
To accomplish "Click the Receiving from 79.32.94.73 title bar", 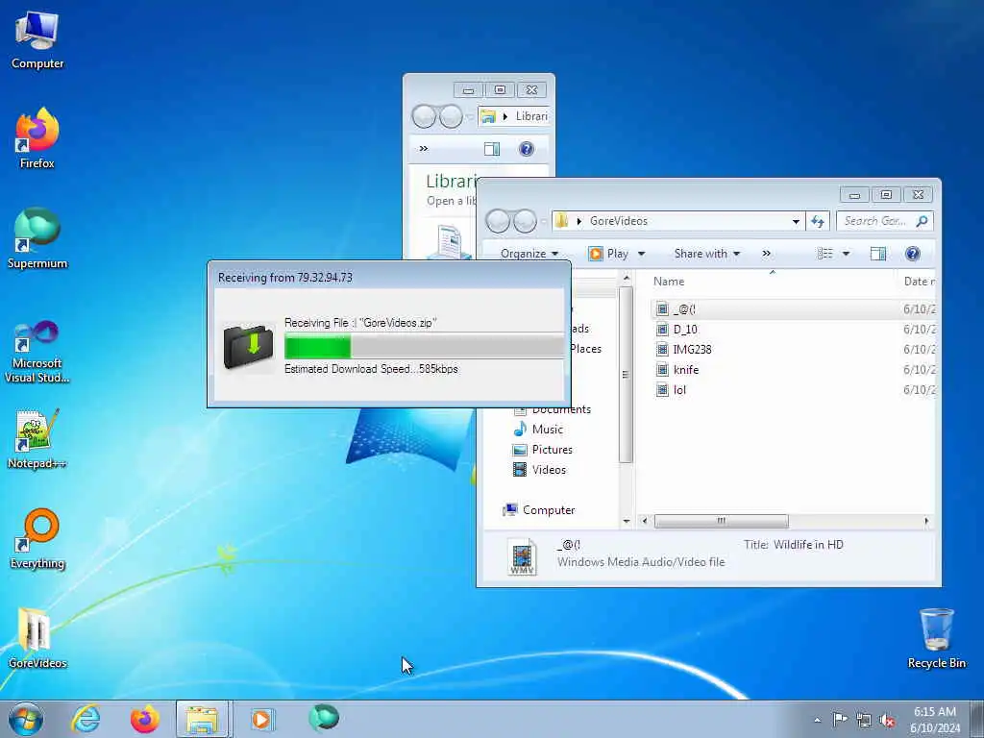I will tap(389, 277).
